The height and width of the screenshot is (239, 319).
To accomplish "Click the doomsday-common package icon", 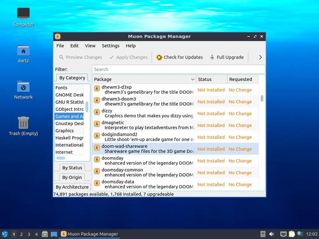I will click(97, 171).
